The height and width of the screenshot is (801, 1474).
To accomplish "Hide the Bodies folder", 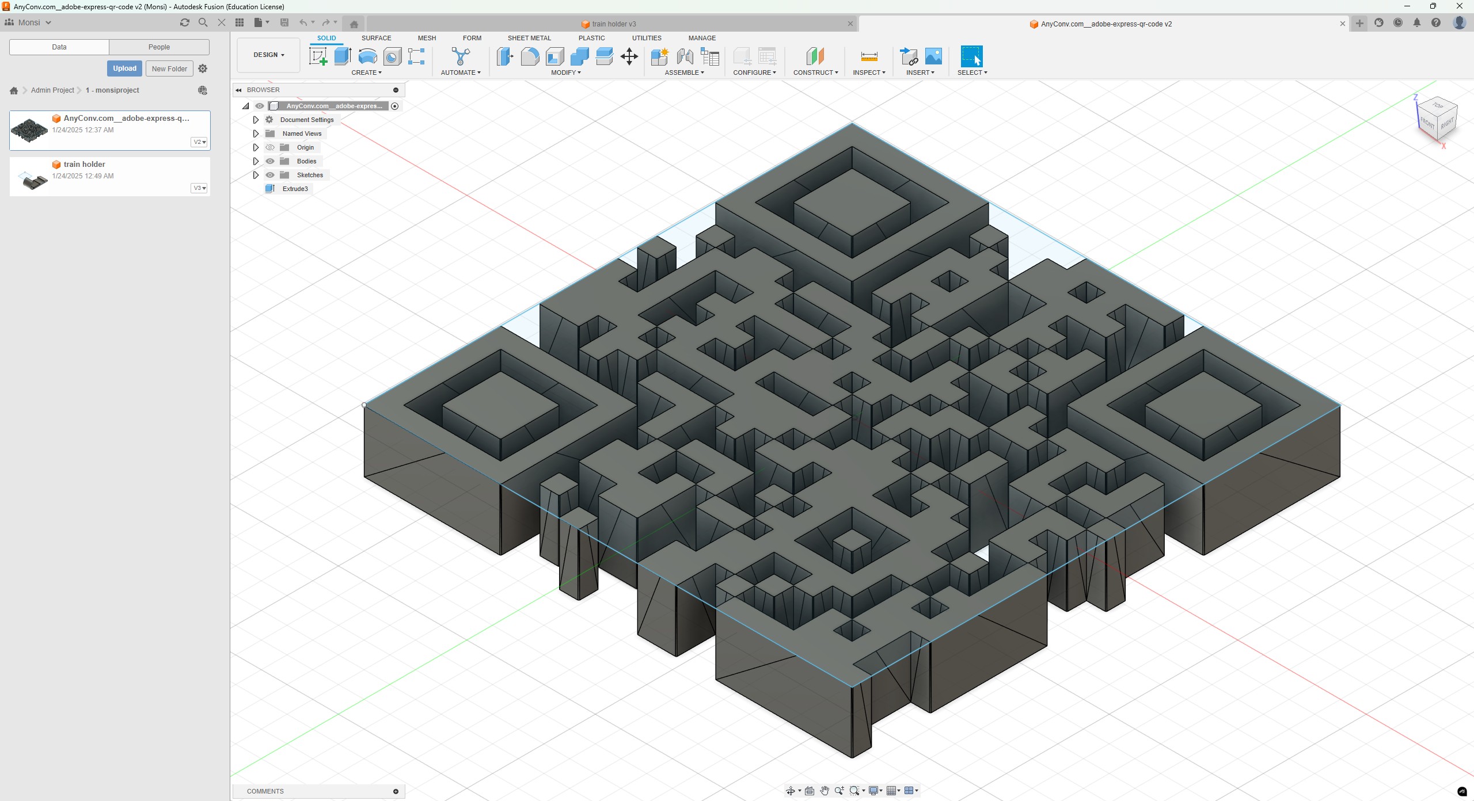I will [270, 161].
